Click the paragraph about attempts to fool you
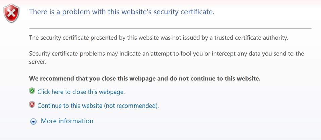 pyautogui.click(x=166, y=58)
